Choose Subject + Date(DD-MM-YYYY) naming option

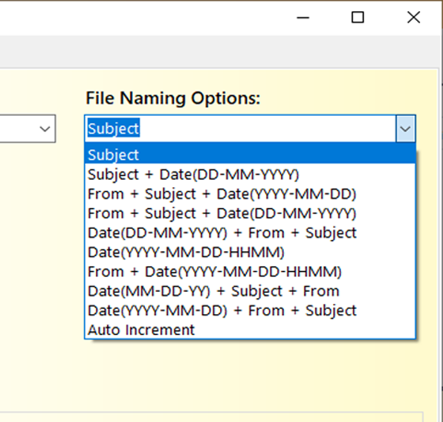click(250, 175)
